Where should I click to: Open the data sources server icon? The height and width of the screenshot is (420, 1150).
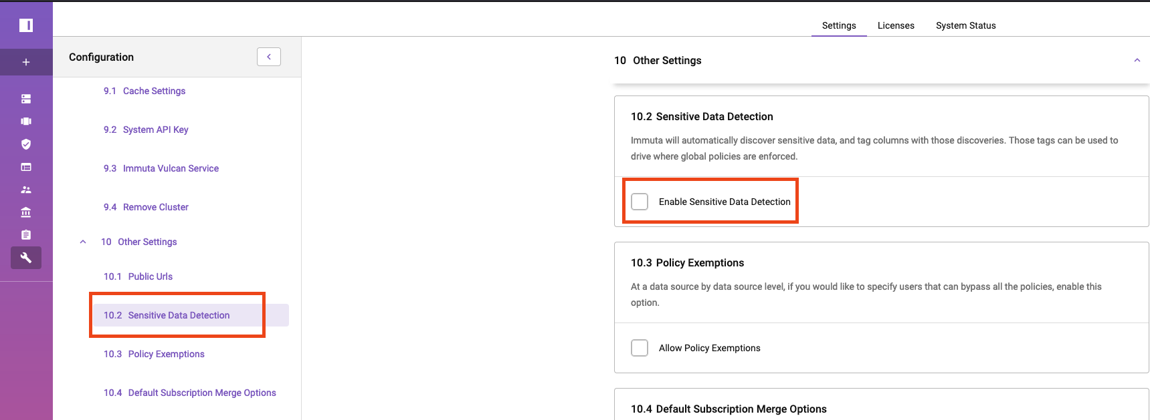click(26, 99)
